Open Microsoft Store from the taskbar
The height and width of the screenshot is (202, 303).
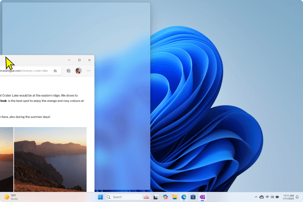pyautogui.click(x=193, y=197)
